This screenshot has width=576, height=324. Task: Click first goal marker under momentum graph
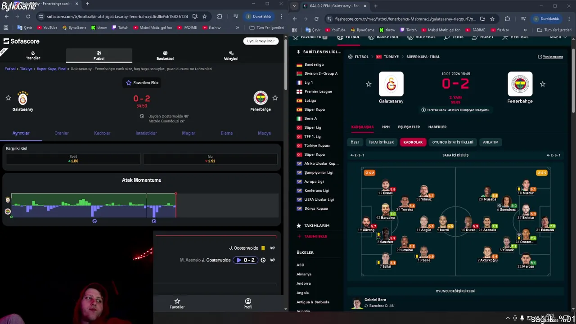(94, 221)
